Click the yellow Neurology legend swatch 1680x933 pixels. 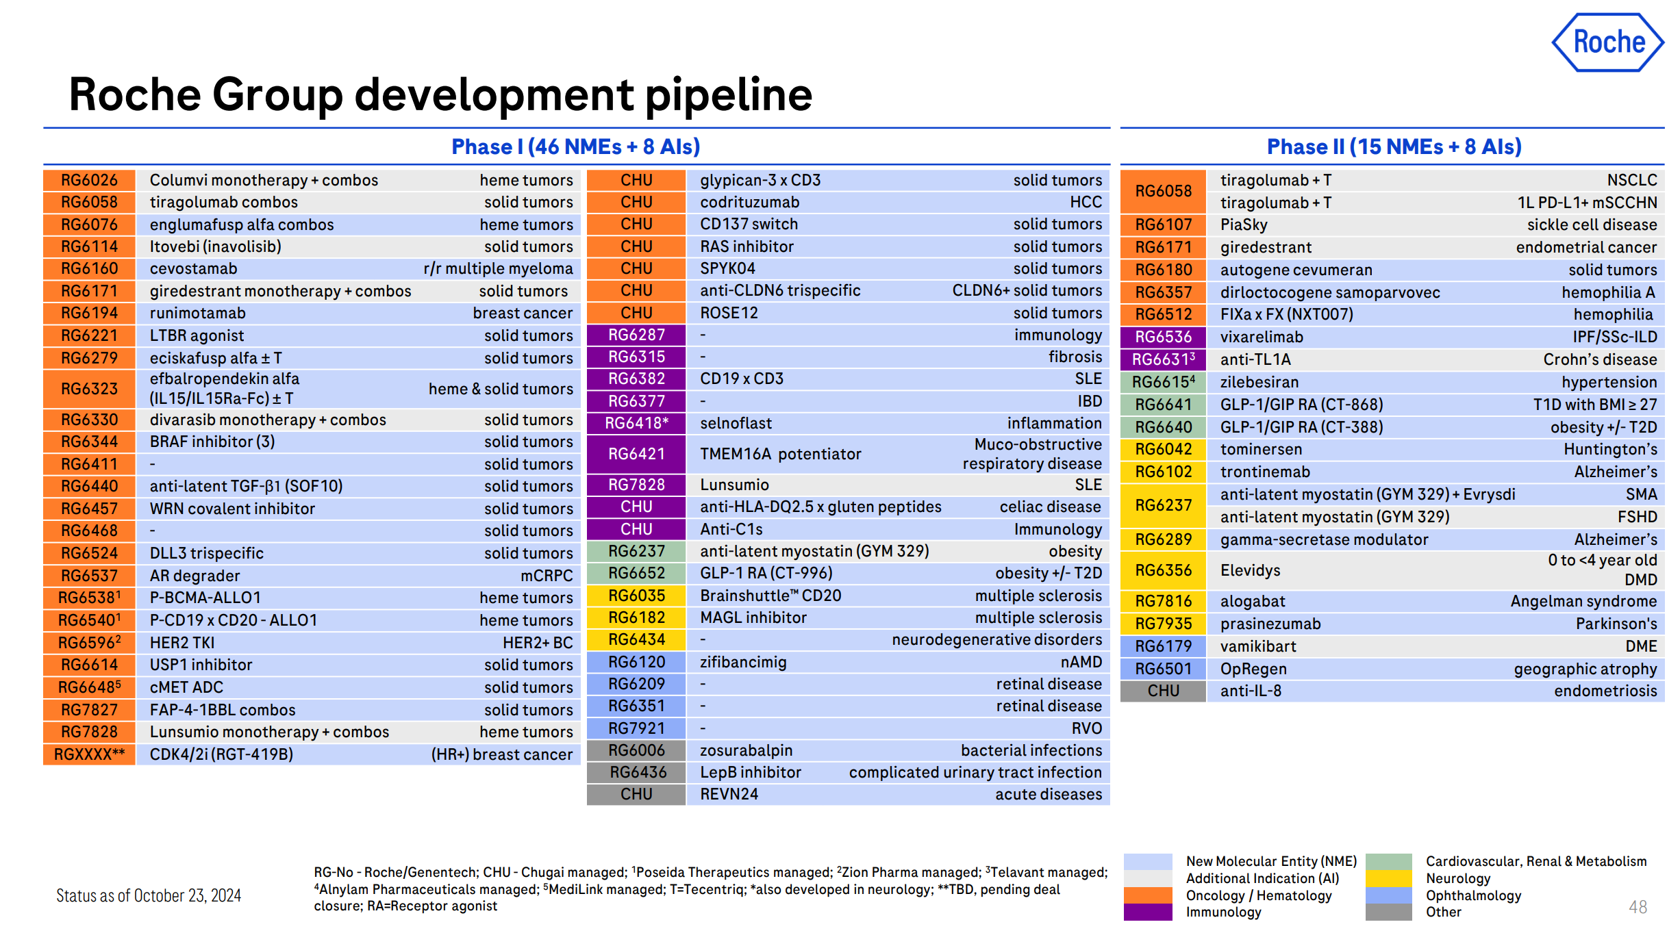(1388, 878)
